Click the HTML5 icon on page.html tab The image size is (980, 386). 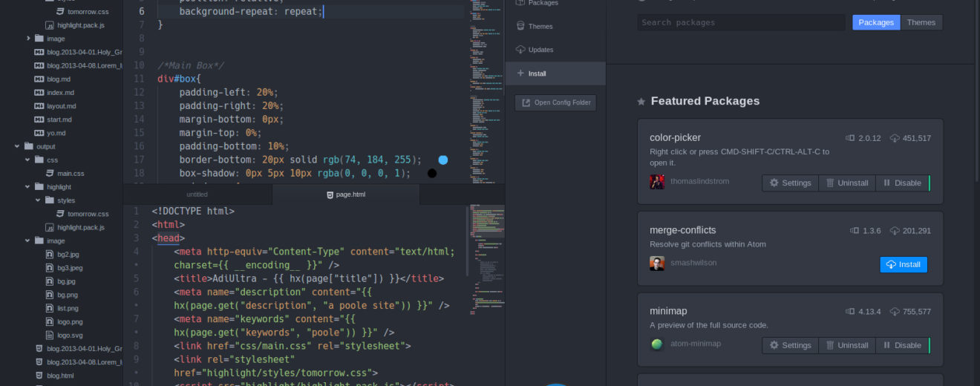(x=330, y=194)
